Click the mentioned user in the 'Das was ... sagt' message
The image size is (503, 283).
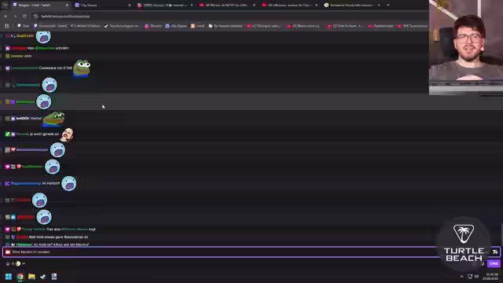pyautogui.click(x=75, y=230)
